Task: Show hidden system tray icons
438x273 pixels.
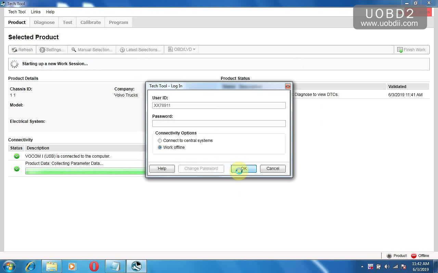Action: coord(362,267)
